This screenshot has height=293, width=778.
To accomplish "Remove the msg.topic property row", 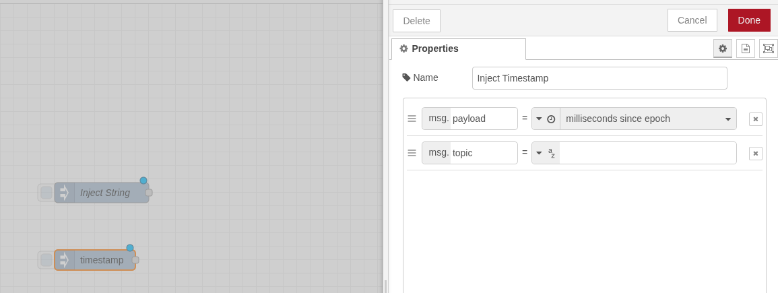I will click(756, 154).
